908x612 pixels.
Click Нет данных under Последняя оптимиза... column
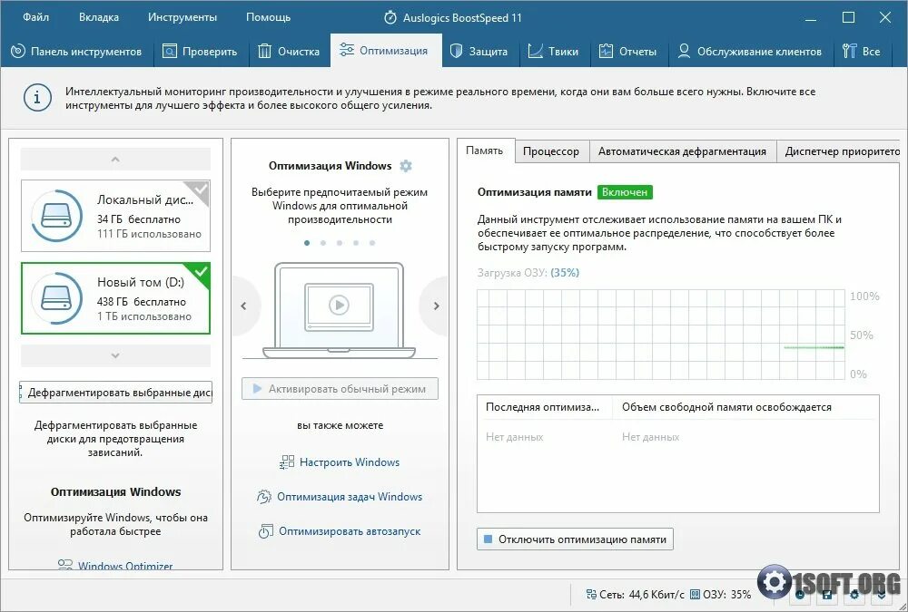pos(514,437)
